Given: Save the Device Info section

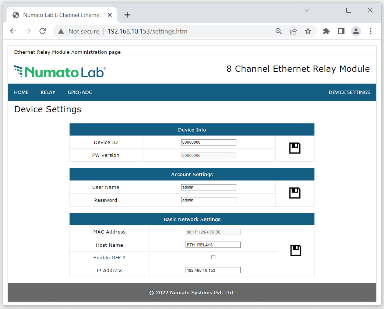Looking at the screenshot, I should pyautogui.click(x=295, y=148).
